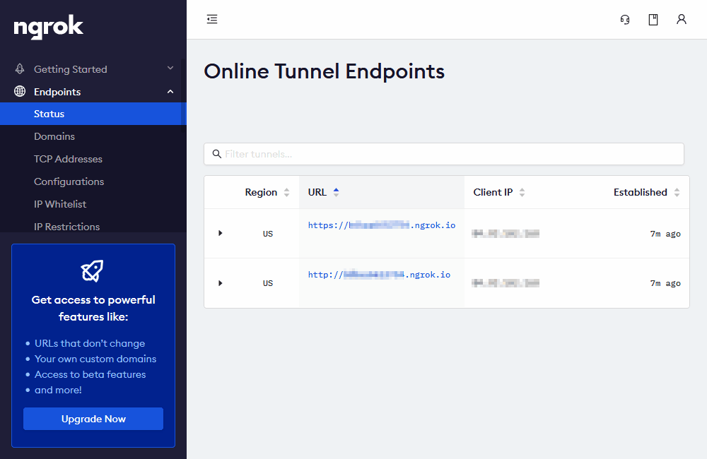Open documentation via the book icon
Viewport: 707px width, 459px height.
(x=653, y=19)
